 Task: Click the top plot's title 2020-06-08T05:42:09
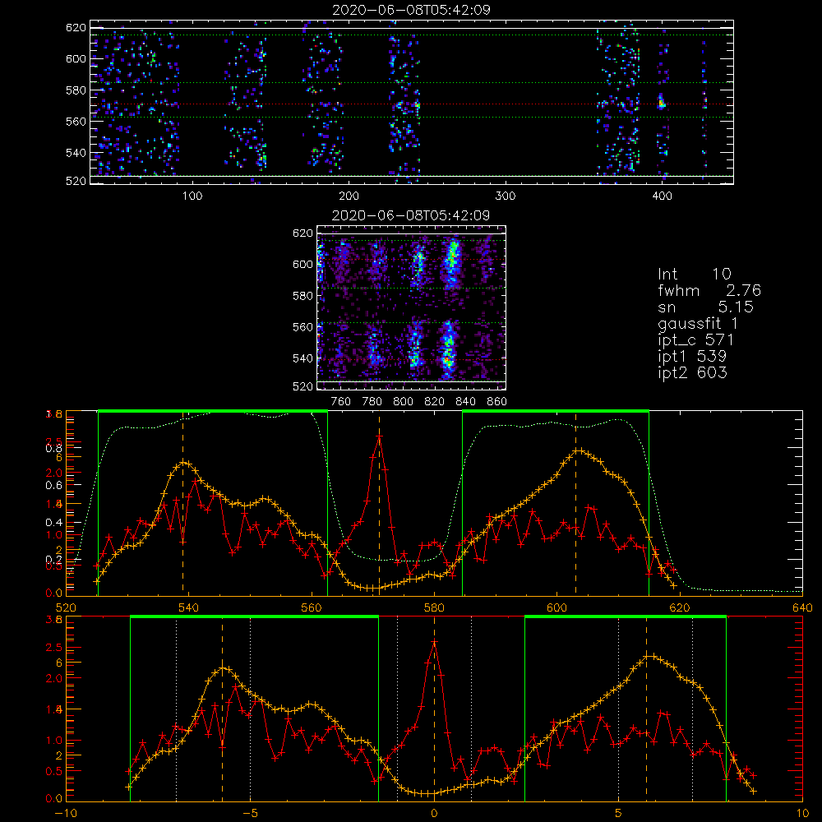click(x=411, y=10)
